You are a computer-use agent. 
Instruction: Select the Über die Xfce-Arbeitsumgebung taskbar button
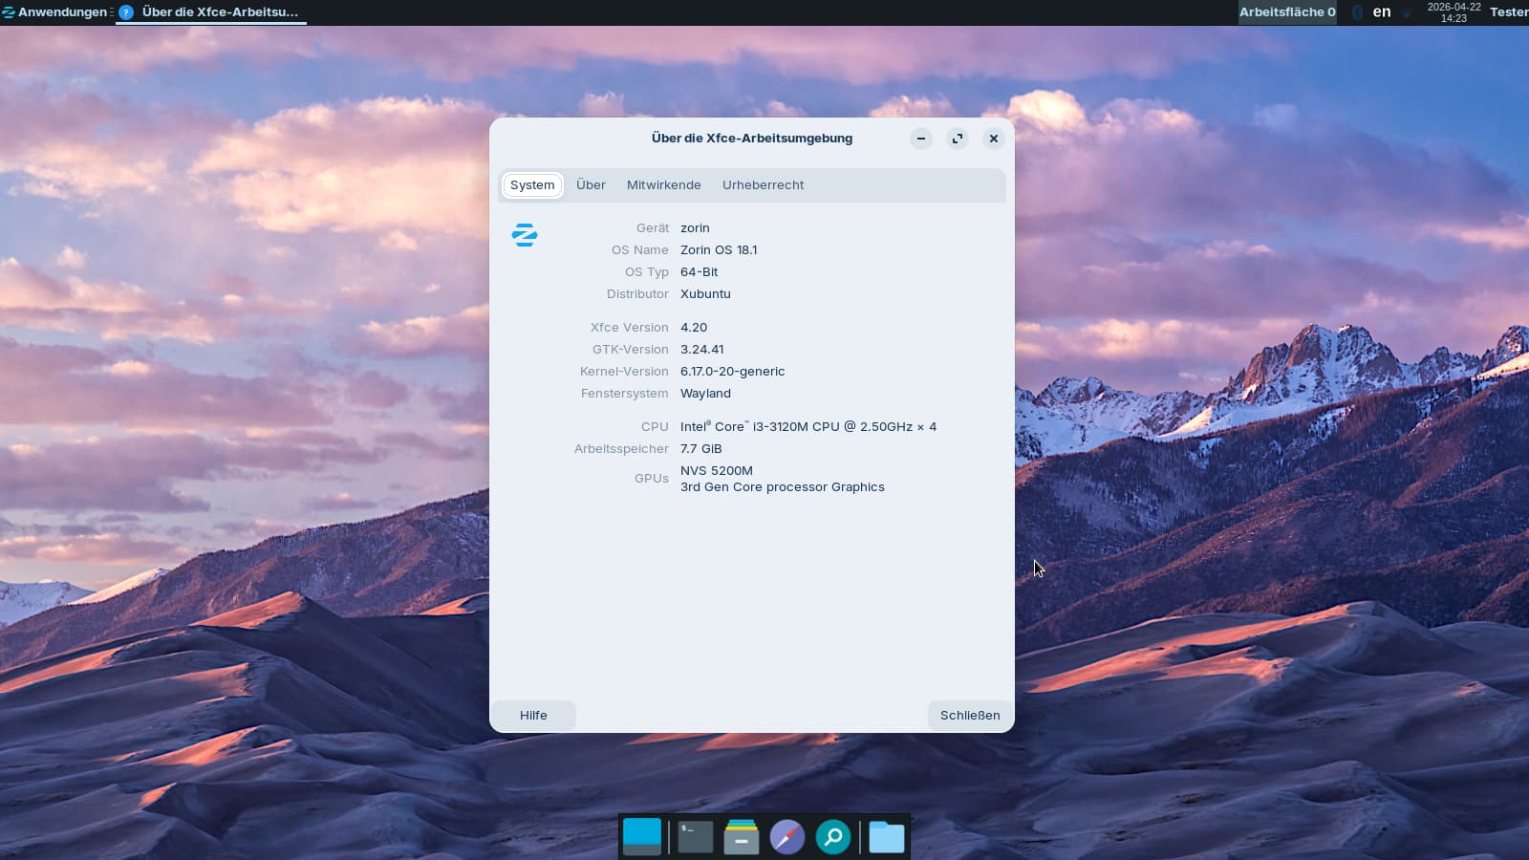click(x=210, y=12)
